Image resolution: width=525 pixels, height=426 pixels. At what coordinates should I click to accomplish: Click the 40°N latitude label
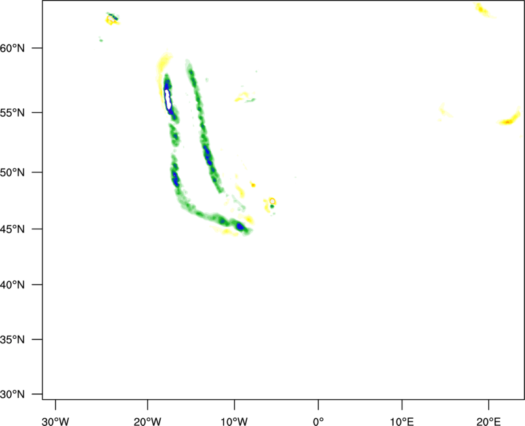(12, 285)
